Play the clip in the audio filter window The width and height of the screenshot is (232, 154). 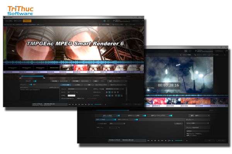pyautogui.click(x=155, y=141)
